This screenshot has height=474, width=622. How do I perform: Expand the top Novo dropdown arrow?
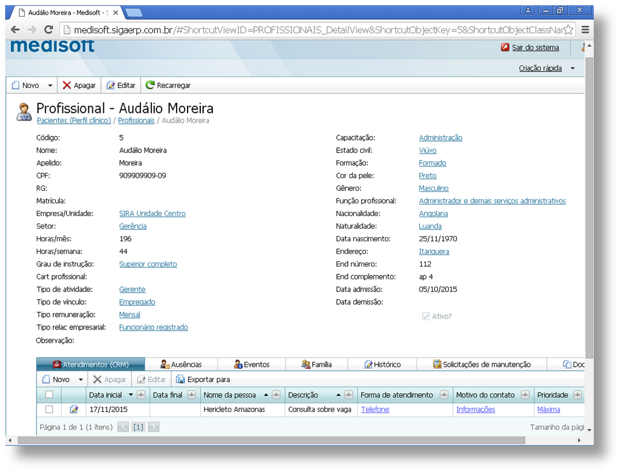pyautogui.click(x=50, y=86)
